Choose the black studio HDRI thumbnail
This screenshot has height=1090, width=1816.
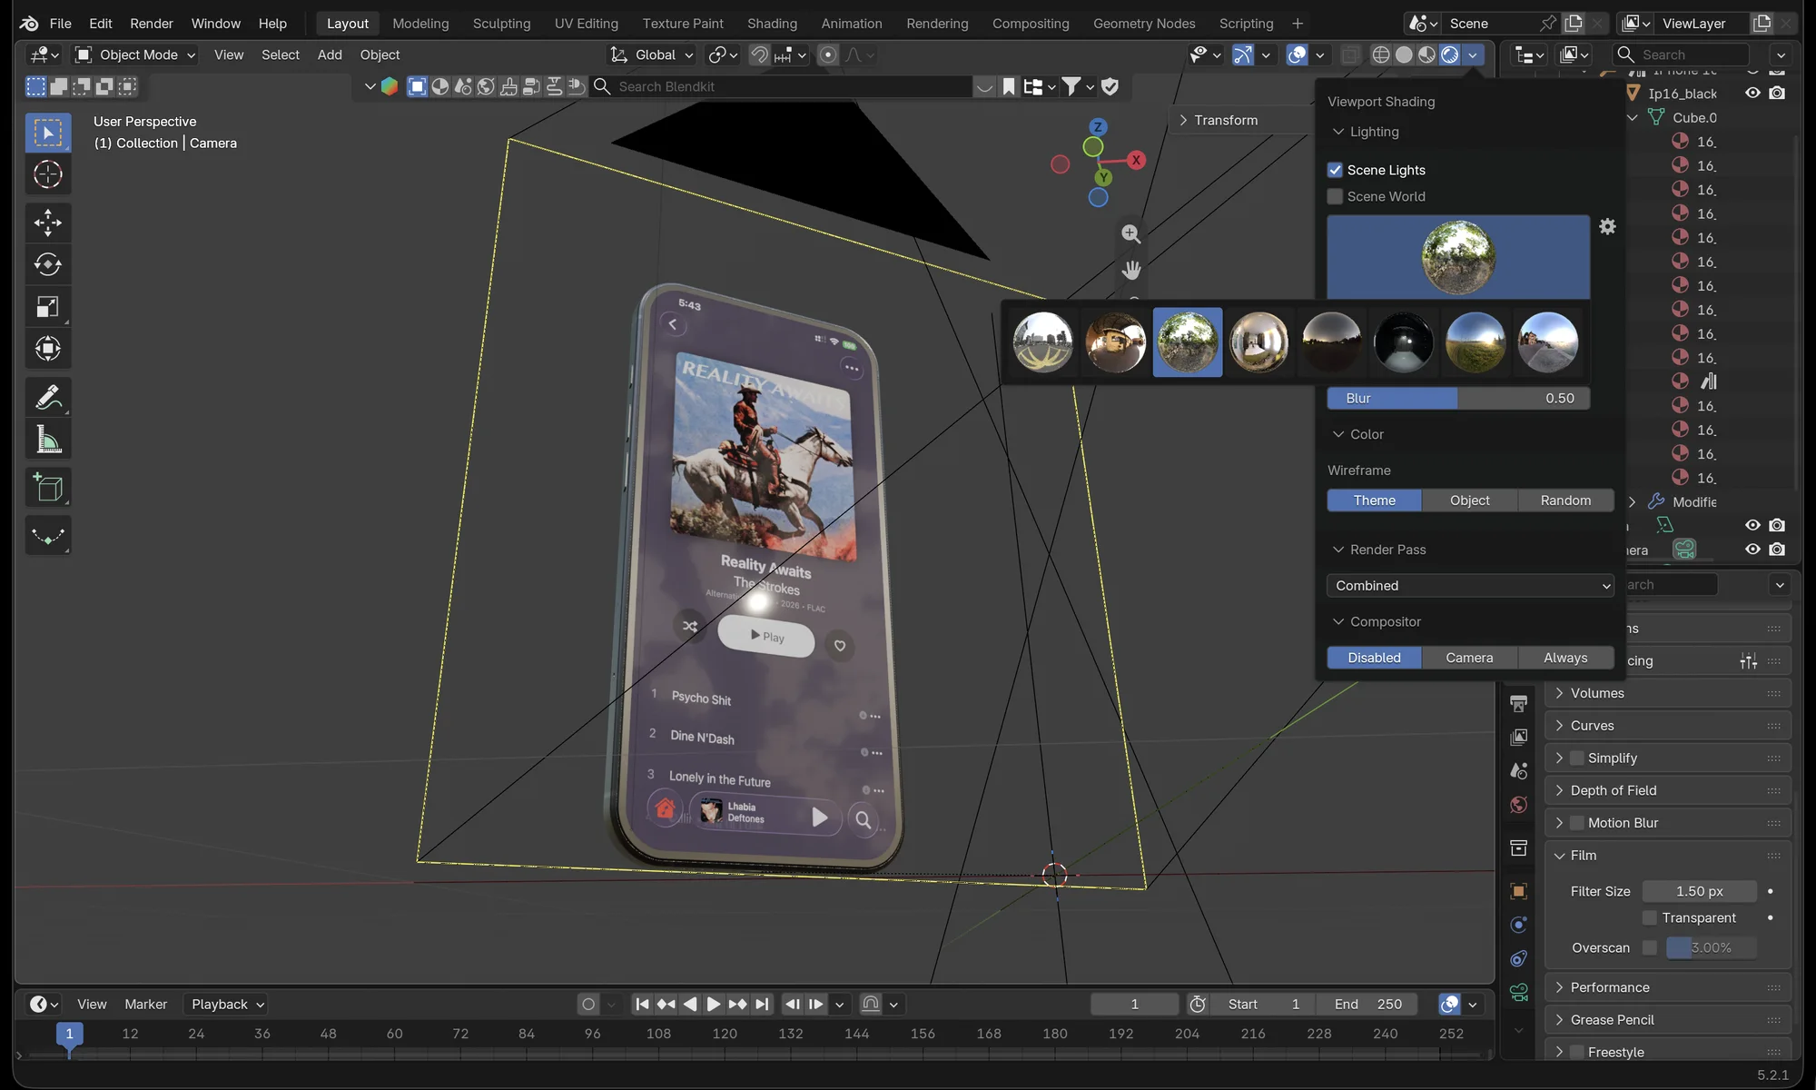1404,342
